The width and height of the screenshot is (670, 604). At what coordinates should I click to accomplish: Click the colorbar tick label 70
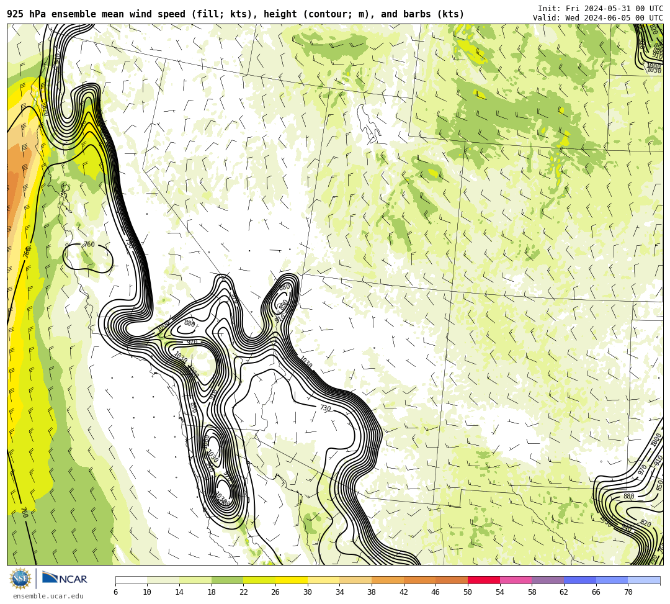point(628,592)
